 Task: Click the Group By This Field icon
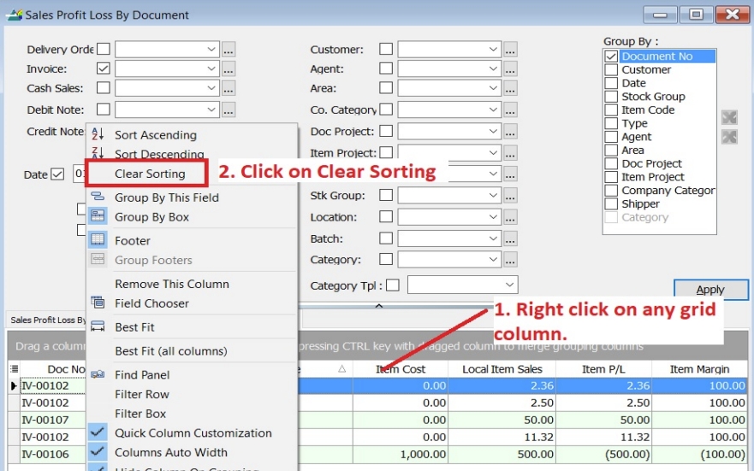(98, 197)
